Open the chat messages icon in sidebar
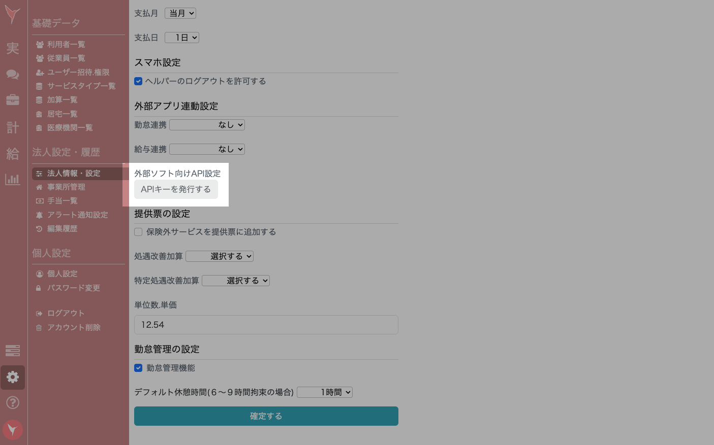 point(13,74)
